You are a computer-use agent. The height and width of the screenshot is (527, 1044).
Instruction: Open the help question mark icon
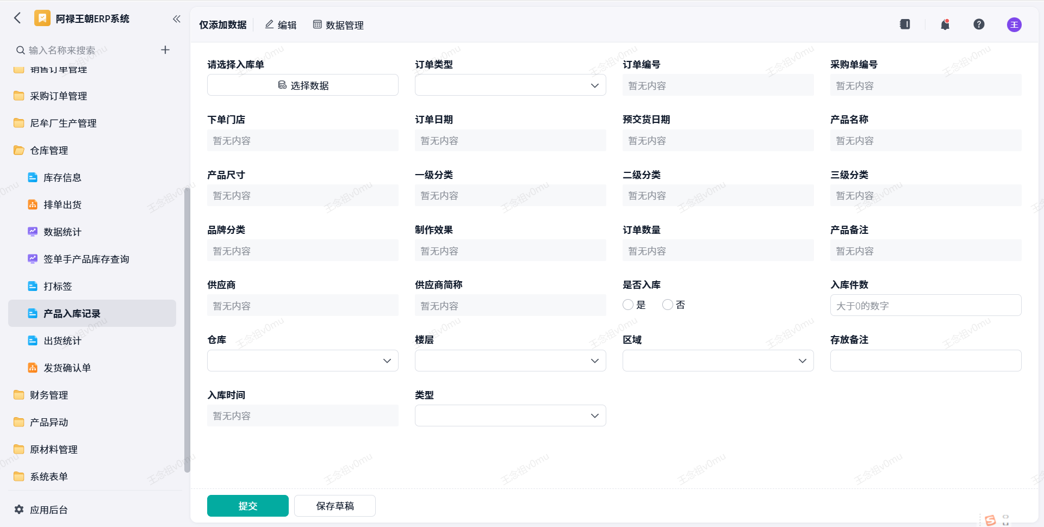pyautogui.click(x=979, y=24)
